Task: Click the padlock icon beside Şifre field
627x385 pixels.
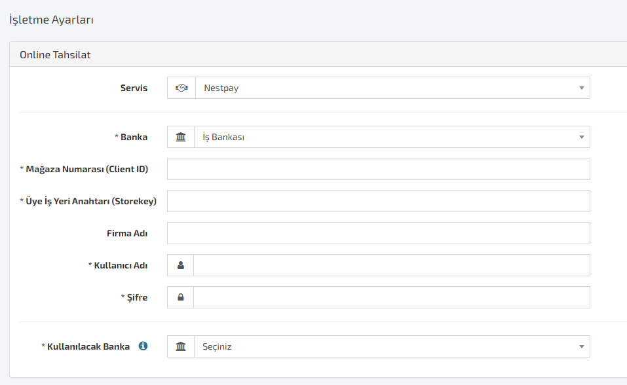Action: (x=181, y=297)
